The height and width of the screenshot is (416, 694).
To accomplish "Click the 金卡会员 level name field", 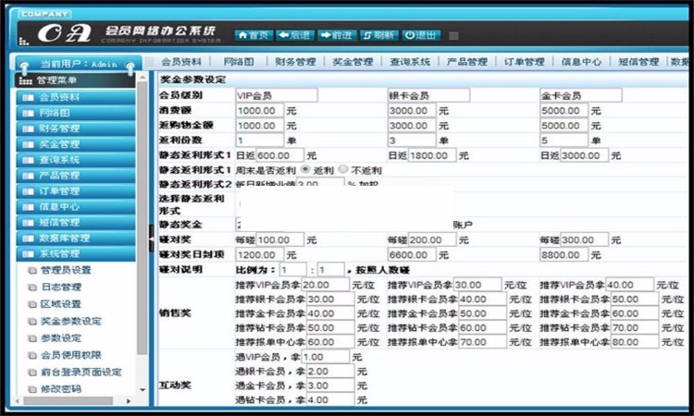I will click(x=581, y=95).
